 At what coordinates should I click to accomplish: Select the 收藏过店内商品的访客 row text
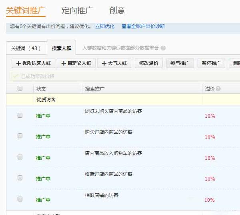tap(109, 174)
